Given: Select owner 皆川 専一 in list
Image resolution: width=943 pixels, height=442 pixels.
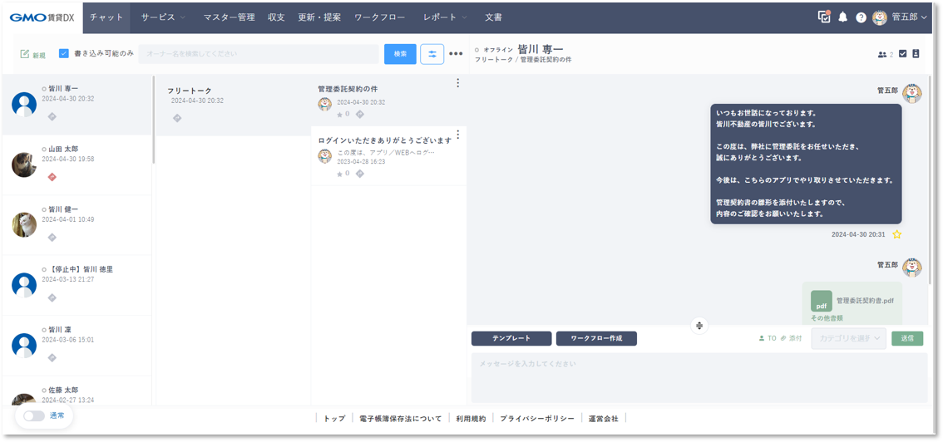Looking at the screenshot, I should 77,105.
